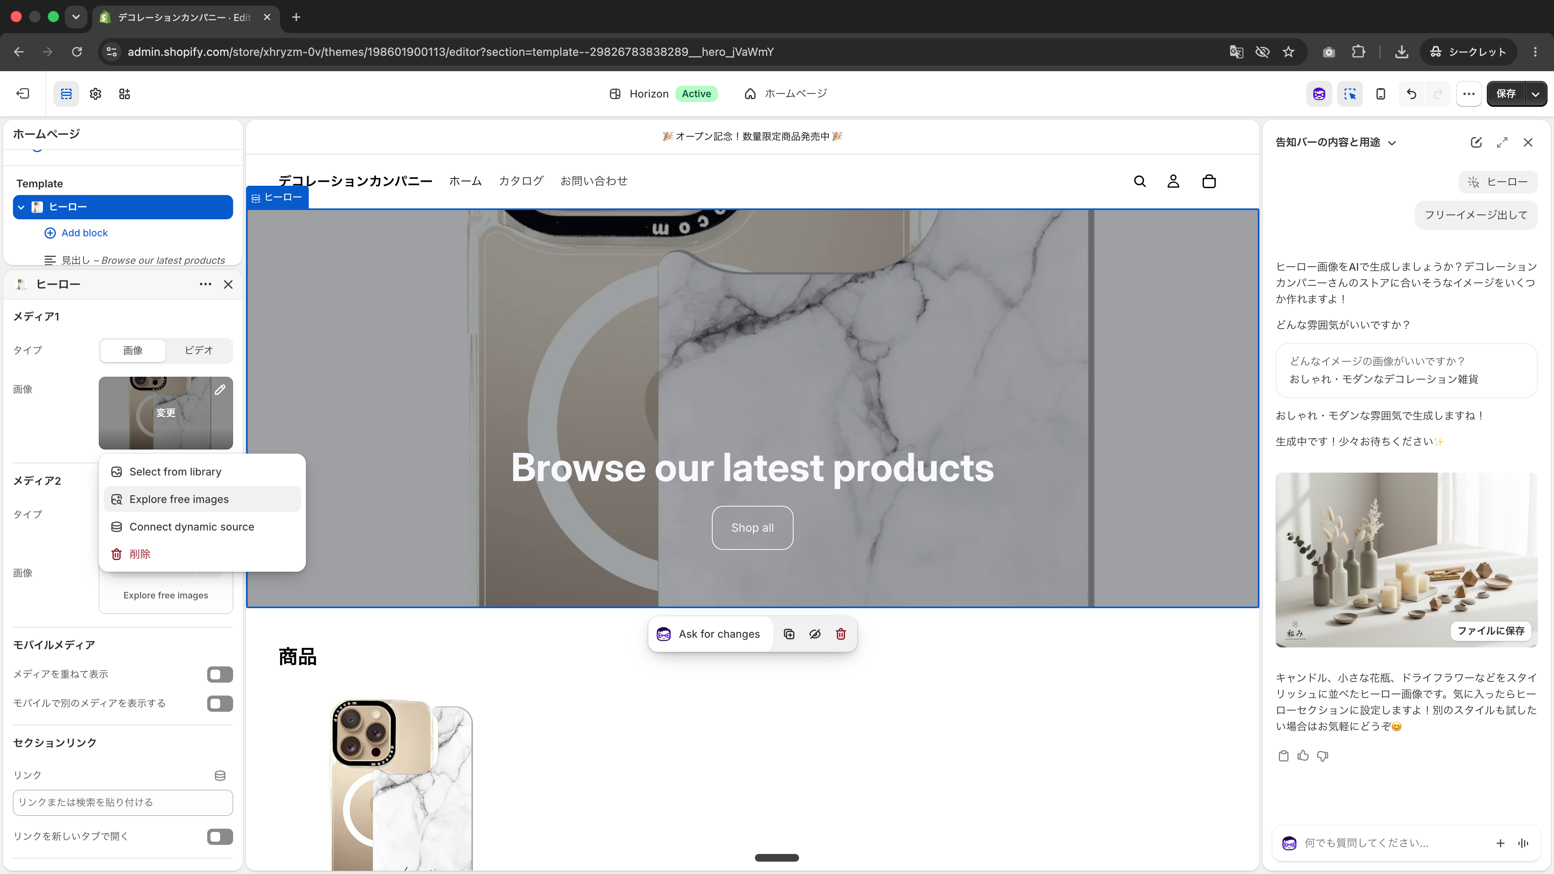Click the リンク input field
1554x874 pixels.
[123, 803]
